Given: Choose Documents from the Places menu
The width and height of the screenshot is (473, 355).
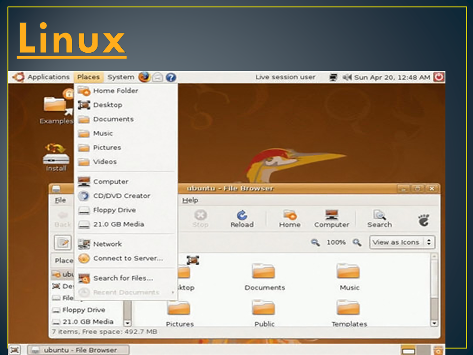Looking at the screenshot, I should coord(126,119).
